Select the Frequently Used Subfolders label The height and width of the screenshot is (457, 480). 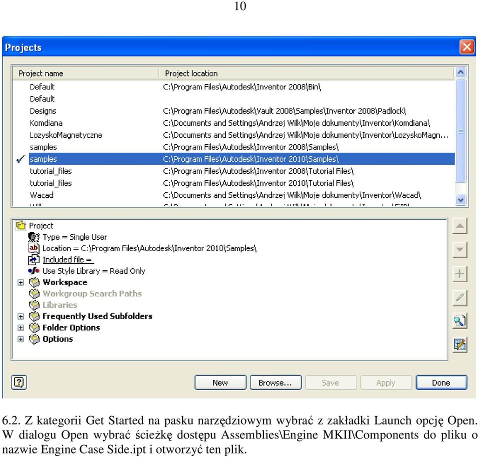click(97, 316)
